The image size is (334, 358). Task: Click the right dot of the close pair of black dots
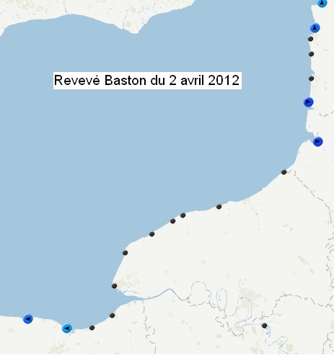(183, 215)
